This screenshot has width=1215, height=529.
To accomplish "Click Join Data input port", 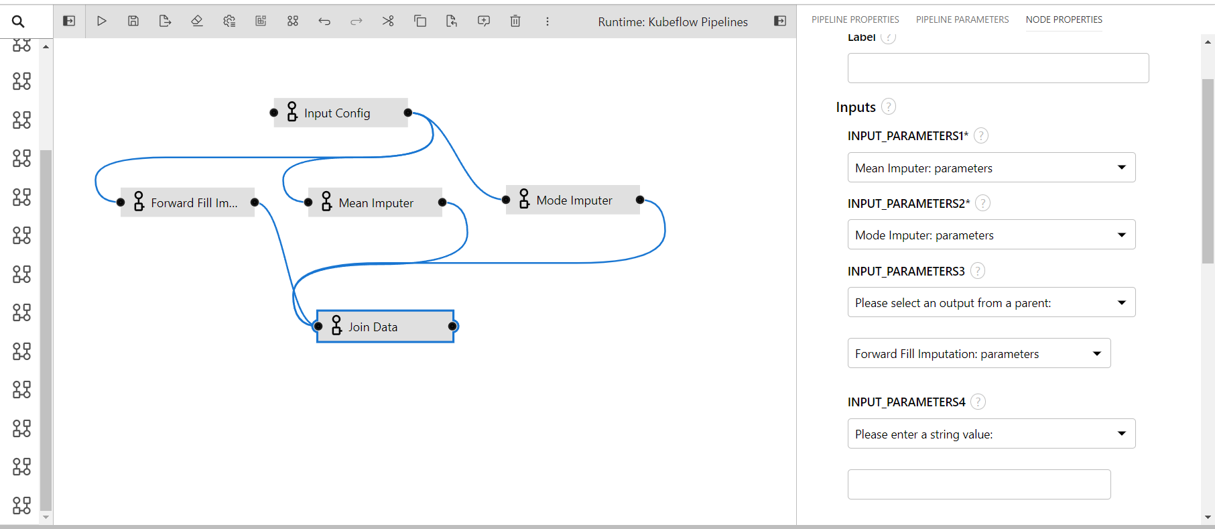I will click(x=318, y=327).
